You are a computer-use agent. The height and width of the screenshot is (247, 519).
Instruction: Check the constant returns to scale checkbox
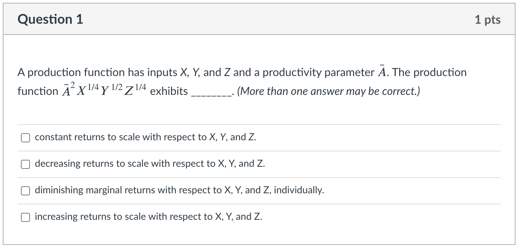click(25, 137)
